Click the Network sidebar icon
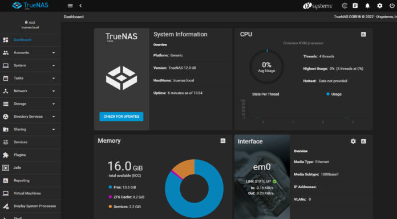Screen dimensions: 397x219 click(x=6, y=91)
